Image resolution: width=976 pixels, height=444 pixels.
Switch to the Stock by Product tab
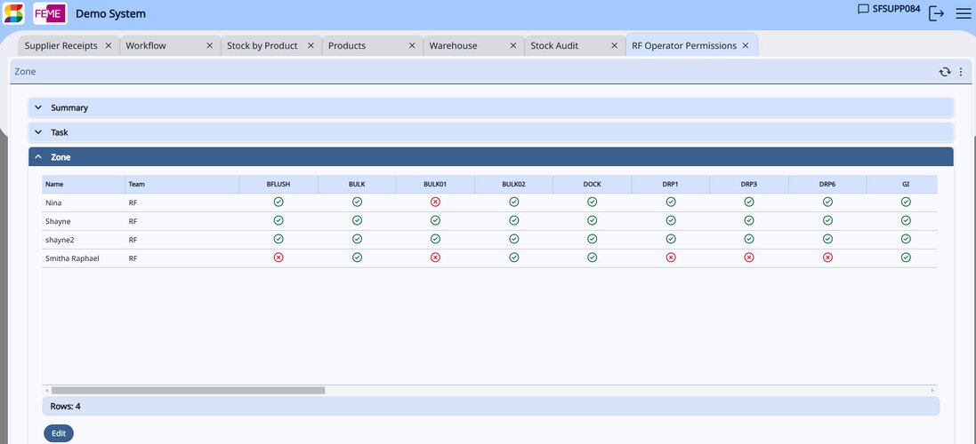(262, 46)
